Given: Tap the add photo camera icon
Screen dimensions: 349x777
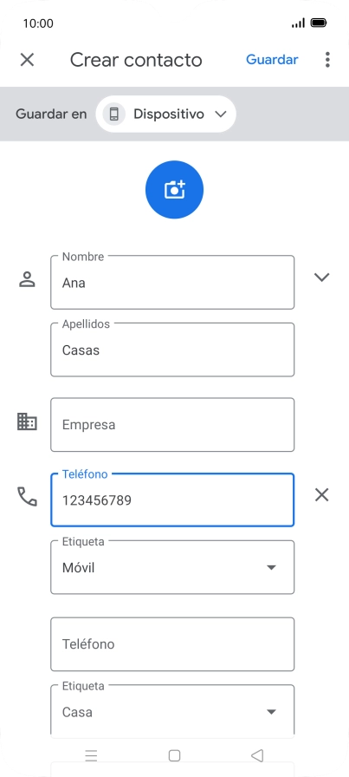Looking at the screenshot, I should 174,189.
